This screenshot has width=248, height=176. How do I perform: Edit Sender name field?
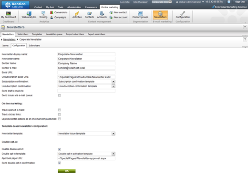tap(86, 63)
